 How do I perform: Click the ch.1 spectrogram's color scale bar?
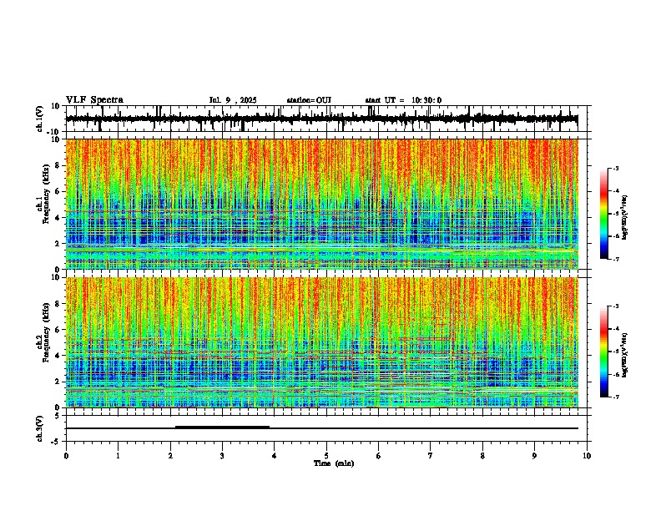(603, 214)
